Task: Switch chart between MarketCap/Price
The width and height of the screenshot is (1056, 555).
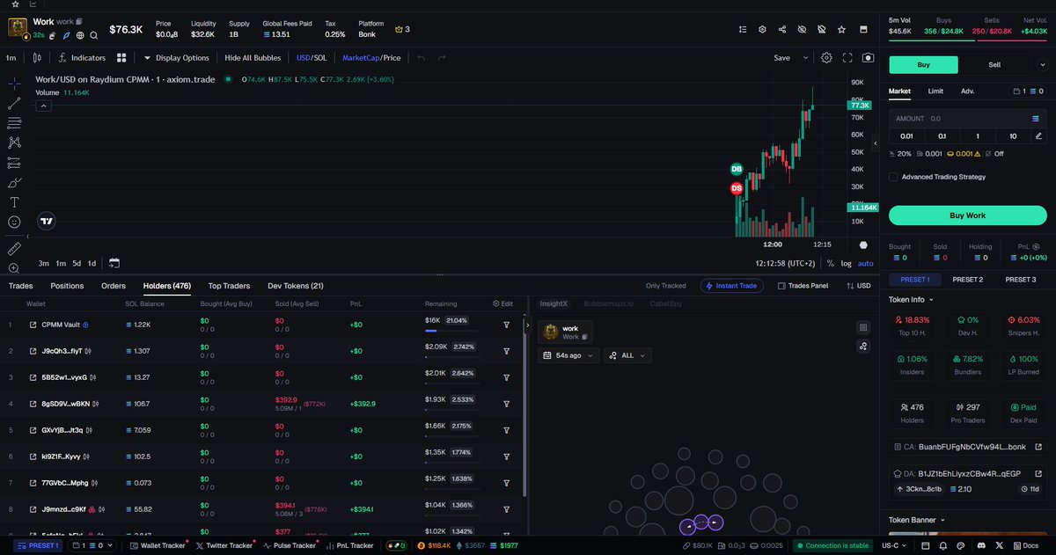Action: coord(371,58)
